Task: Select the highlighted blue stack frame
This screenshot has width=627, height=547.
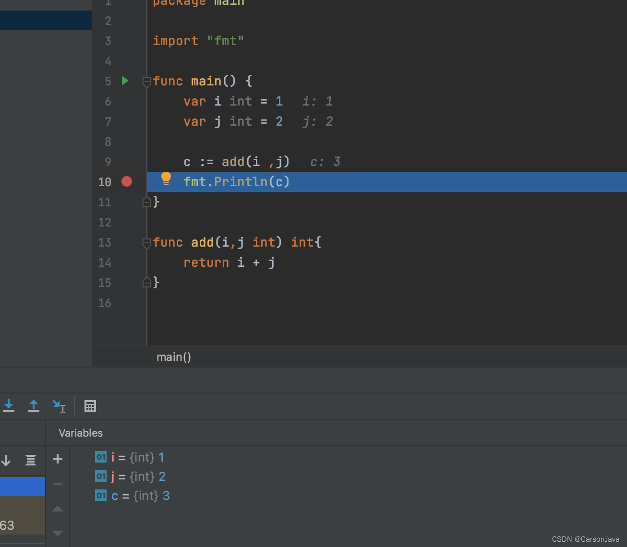Action: (x=23, y=486)
